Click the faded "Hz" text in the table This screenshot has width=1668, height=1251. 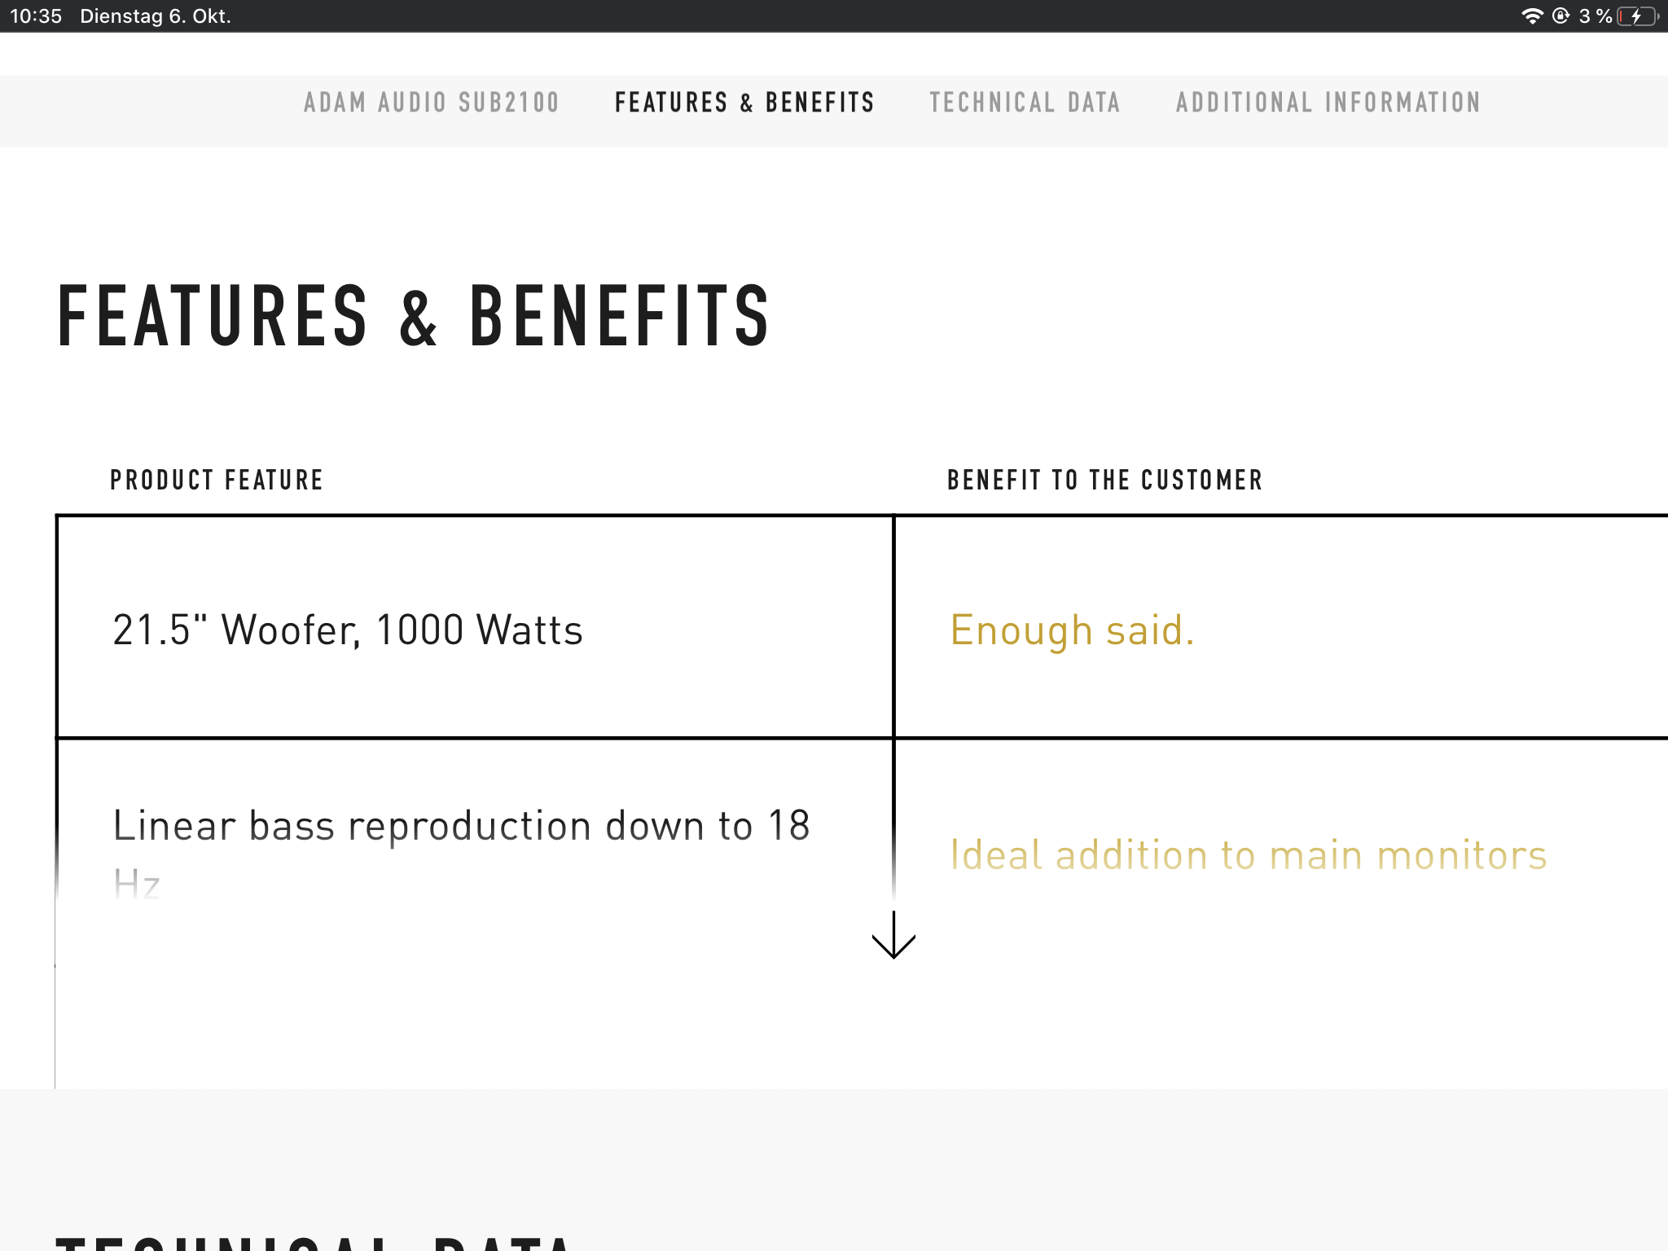[137, 884]
